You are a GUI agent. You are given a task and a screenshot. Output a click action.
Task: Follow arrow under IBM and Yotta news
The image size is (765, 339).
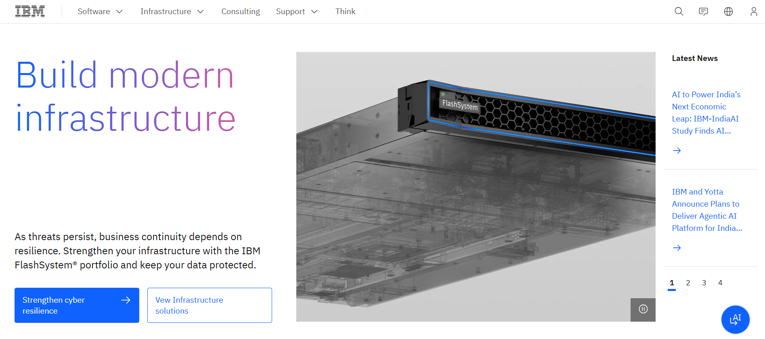click(x=677, y=248)
